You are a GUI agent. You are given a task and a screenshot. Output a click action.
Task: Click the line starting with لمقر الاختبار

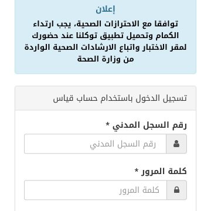[x=105, y=47]
